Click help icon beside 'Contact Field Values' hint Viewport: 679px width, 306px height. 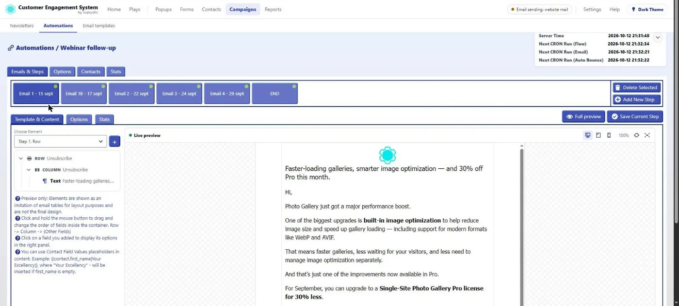click(x=17, y=252)
